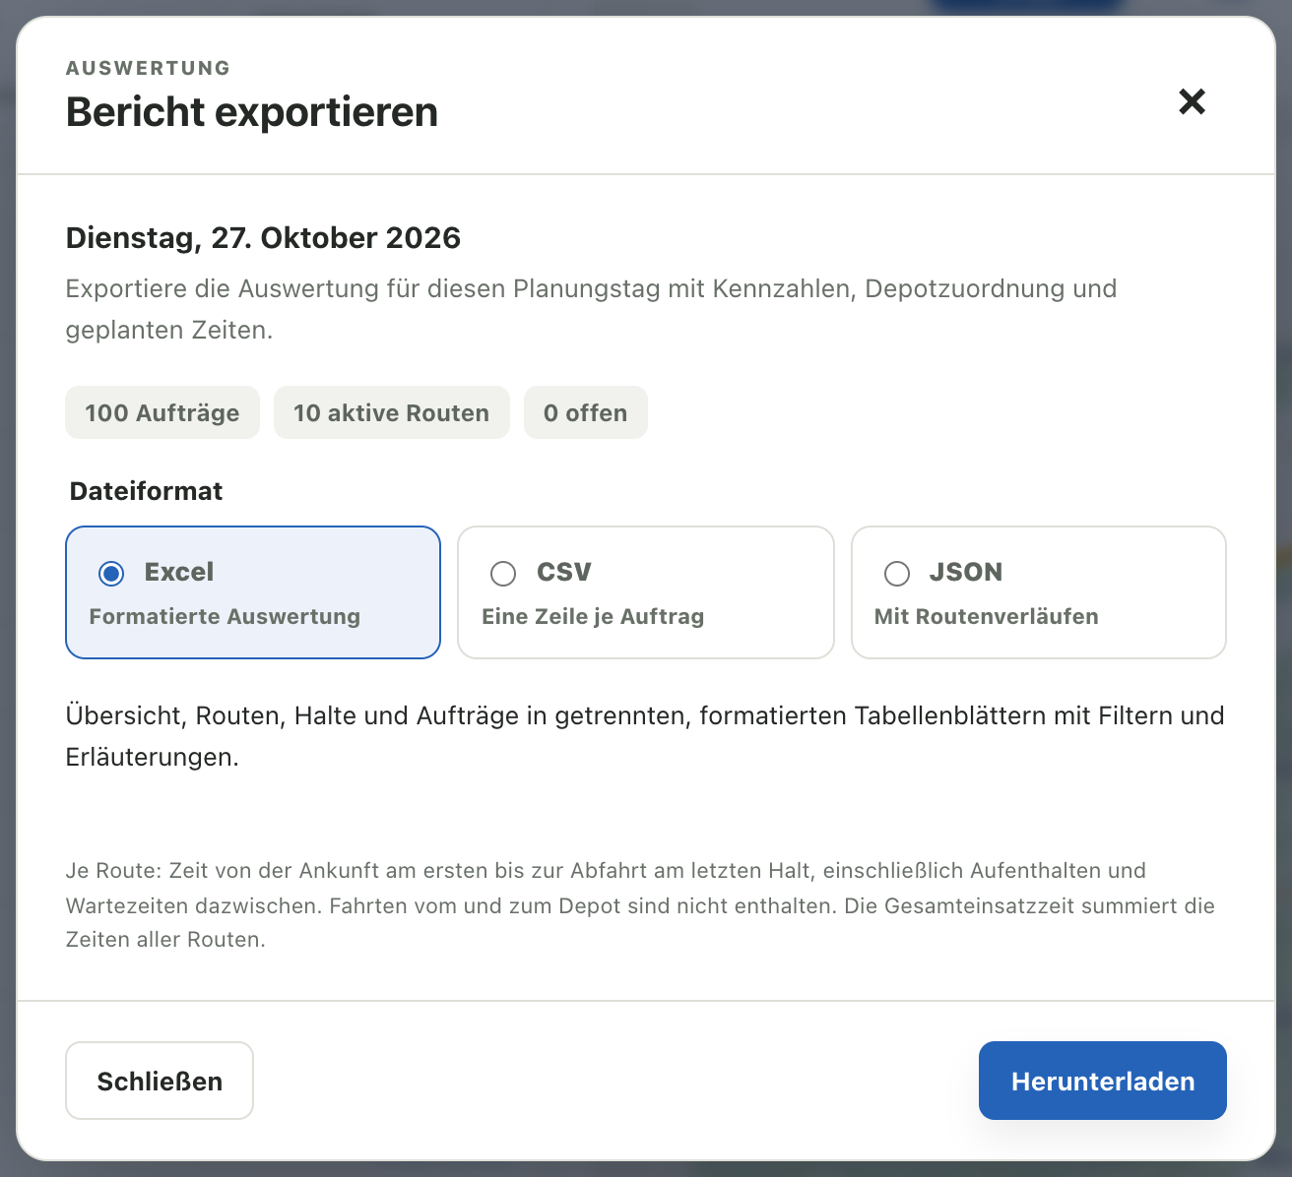Click the date "Dienstag, 27. Oktober 2026"

pyautogui.click(x=263, y=237)
